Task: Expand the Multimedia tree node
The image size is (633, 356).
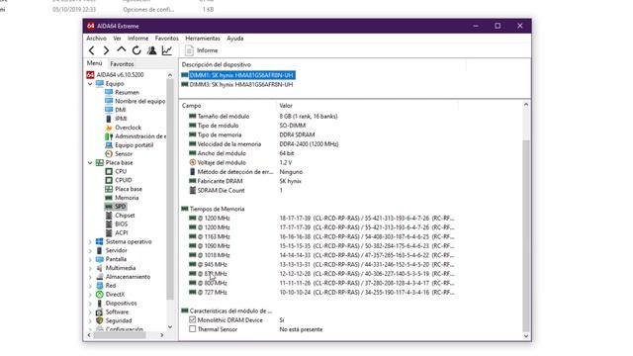Action: [90, 268]
